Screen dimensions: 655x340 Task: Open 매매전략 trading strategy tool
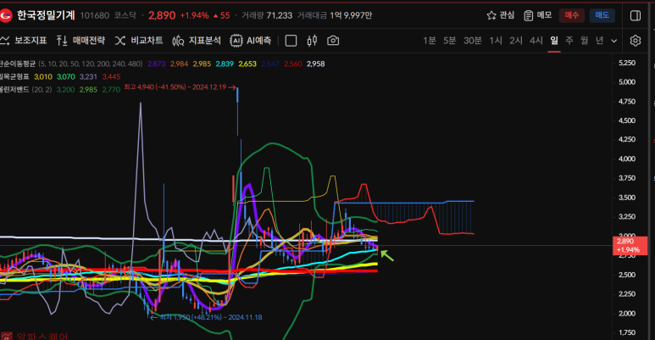(x=80, y=41)
